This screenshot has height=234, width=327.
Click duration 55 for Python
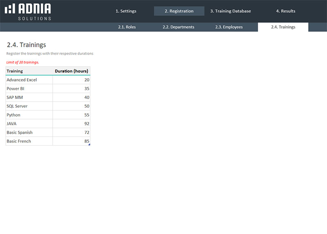(x=71, y=115)
